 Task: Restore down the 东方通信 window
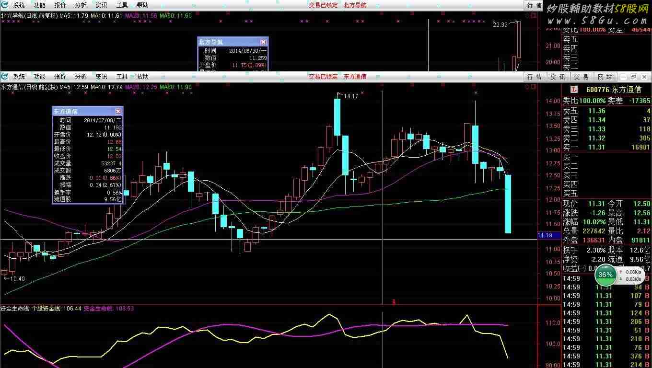tap(633, 77)
